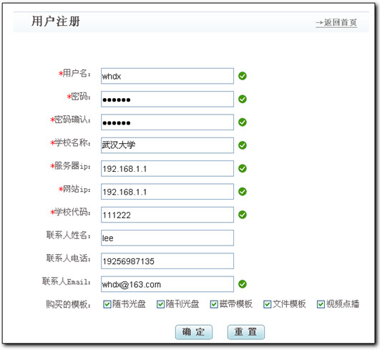The image size is (380, 350).
Task: Click green checkmark beside 用户名 field
Action: click(x=243, y=76)
